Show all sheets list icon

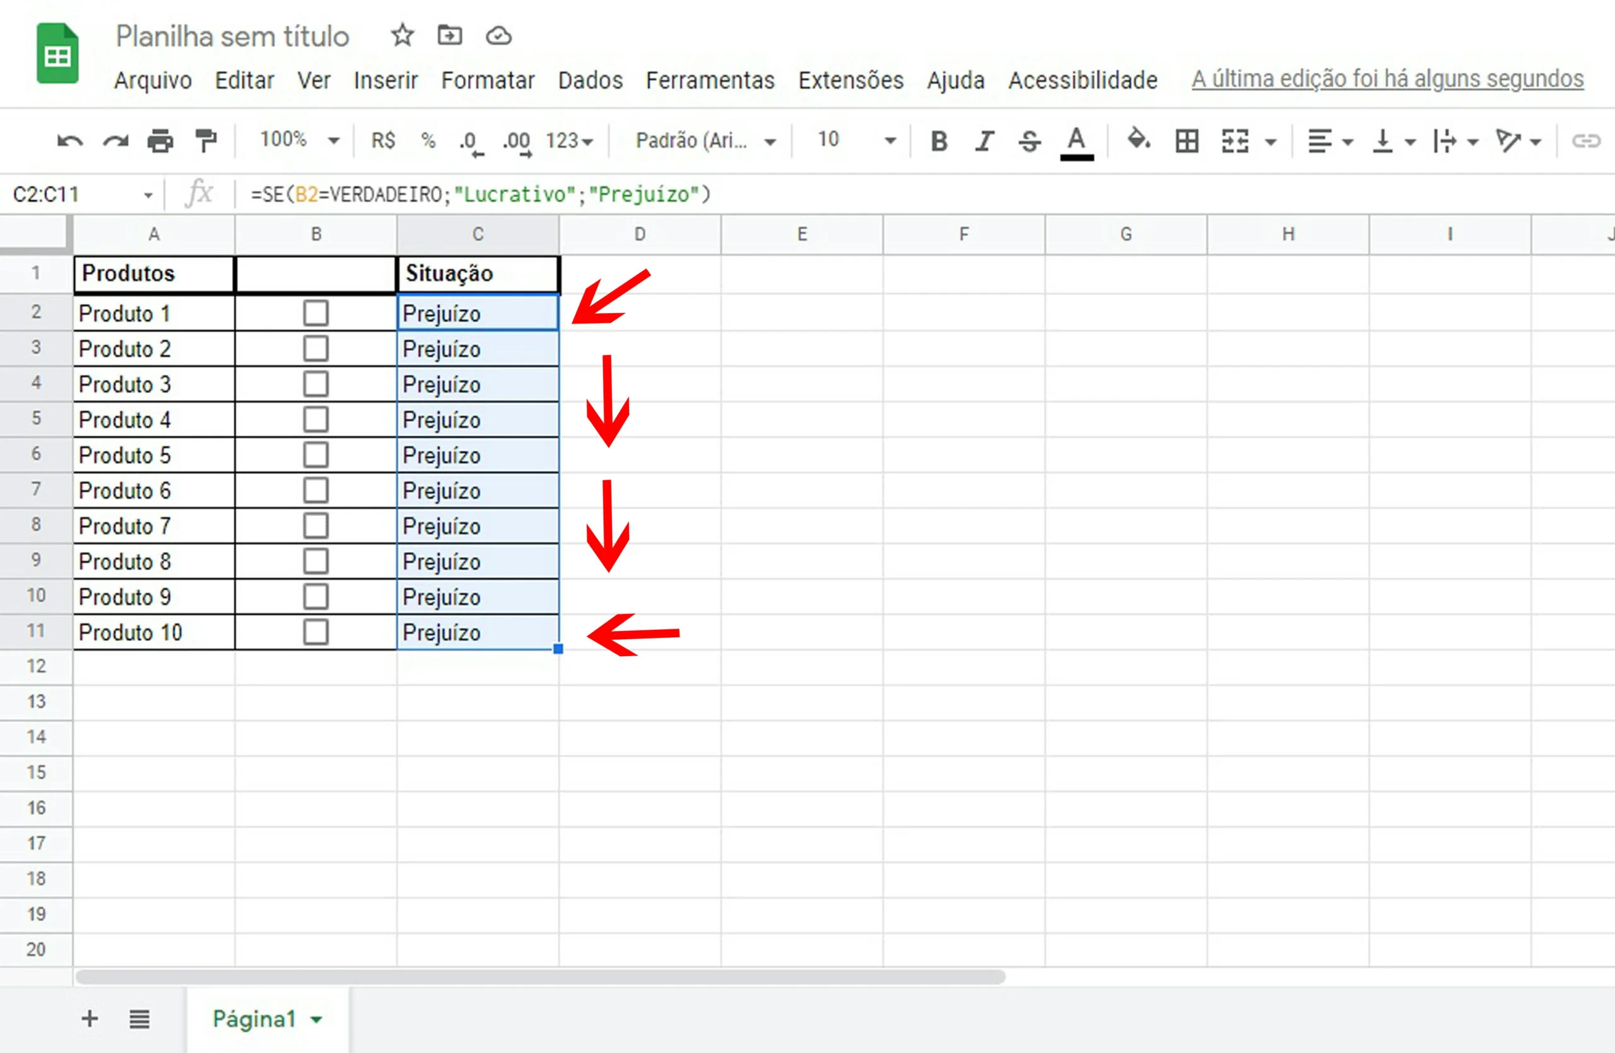pos(139,1018)
